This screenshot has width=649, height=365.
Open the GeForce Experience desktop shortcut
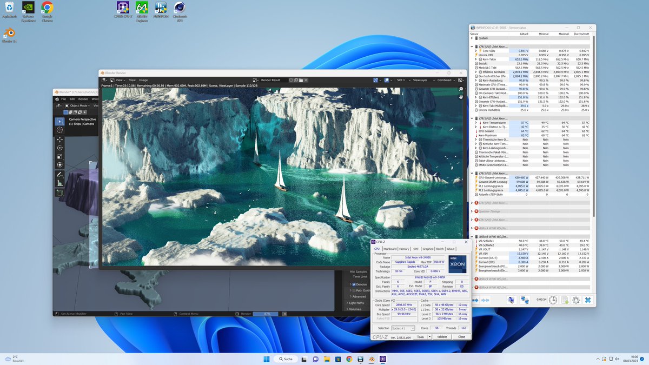click(28, 11)
